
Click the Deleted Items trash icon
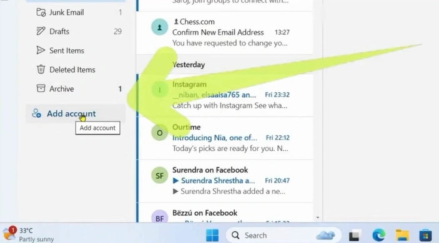coord(41,69)
